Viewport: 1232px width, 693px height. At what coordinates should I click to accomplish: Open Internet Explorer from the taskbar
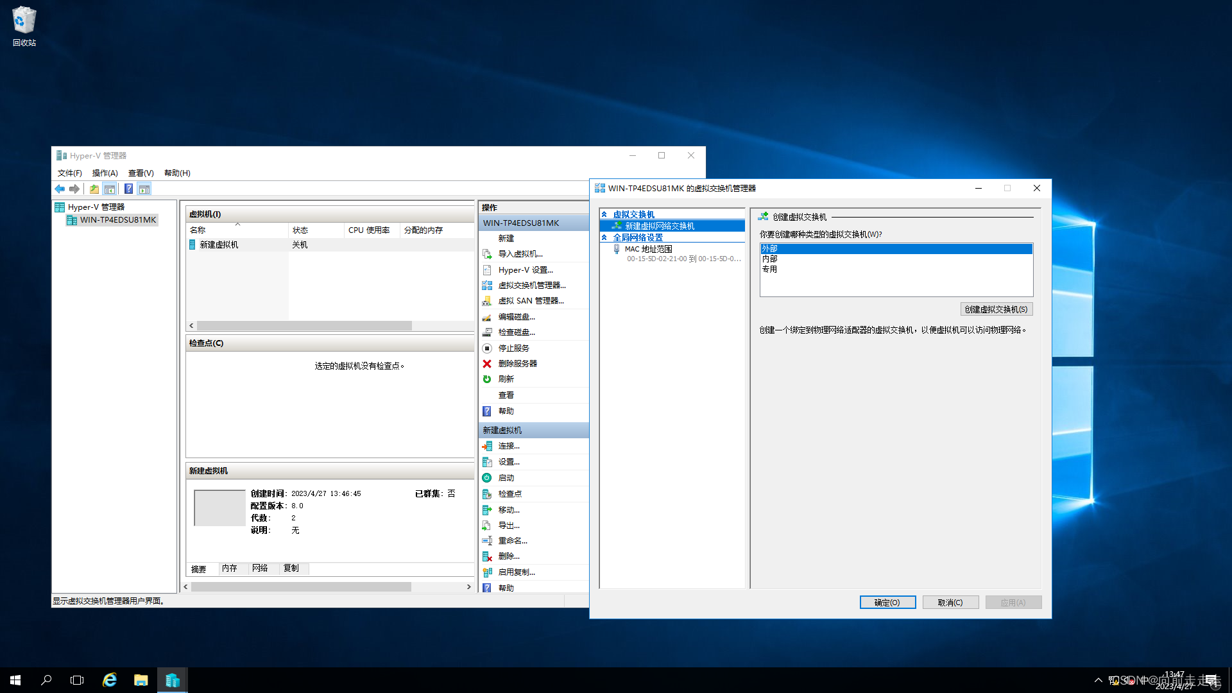[x=110, y=680]
